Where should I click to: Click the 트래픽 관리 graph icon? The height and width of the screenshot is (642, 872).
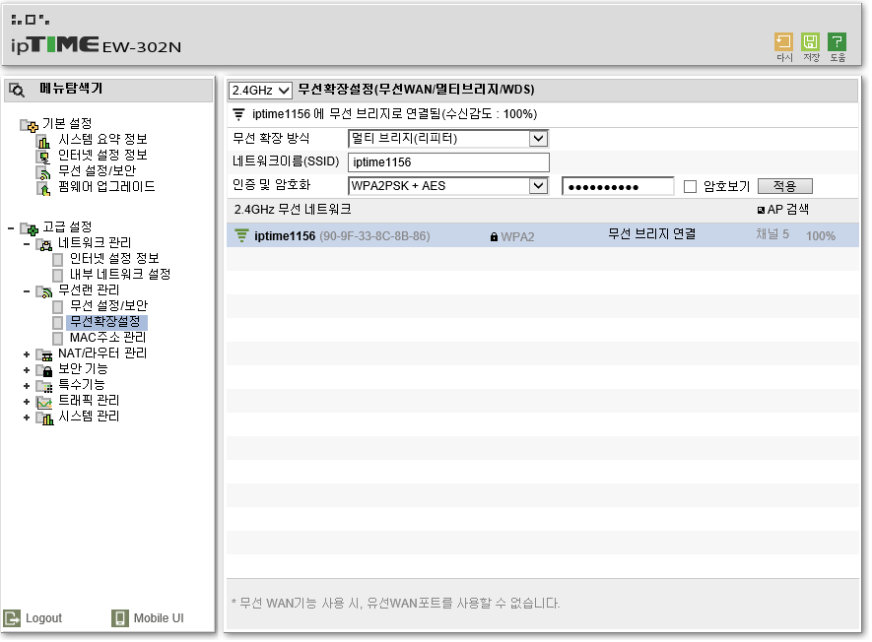pyautogui.click(x=44, y=402)
